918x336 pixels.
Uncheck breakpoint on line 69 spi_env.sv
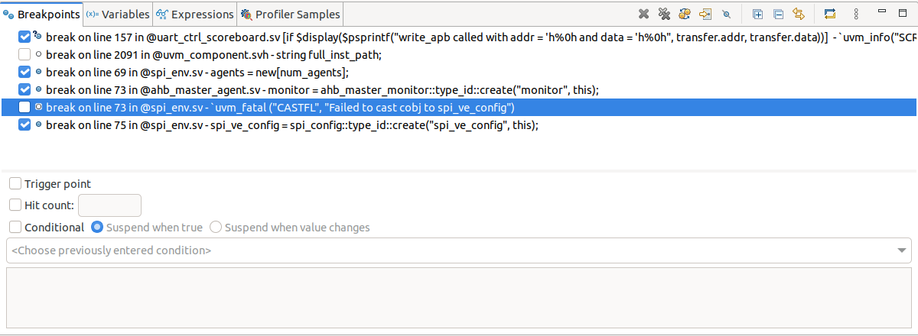coord(24,72)
